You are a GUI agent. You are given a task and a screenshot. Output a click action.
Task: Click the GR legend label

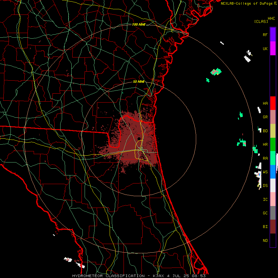(x=265, y=117)
